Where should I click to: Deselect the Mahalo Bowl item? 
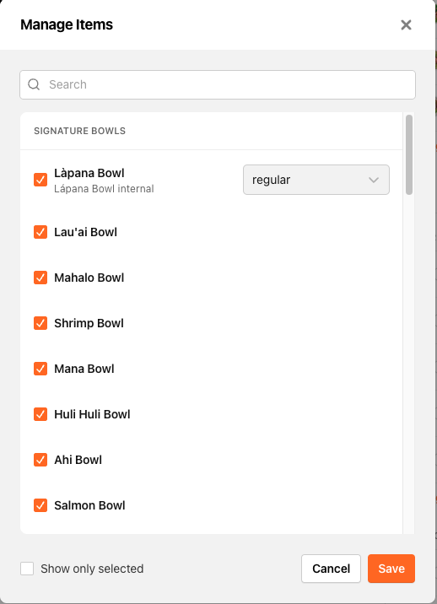[40, 278]
